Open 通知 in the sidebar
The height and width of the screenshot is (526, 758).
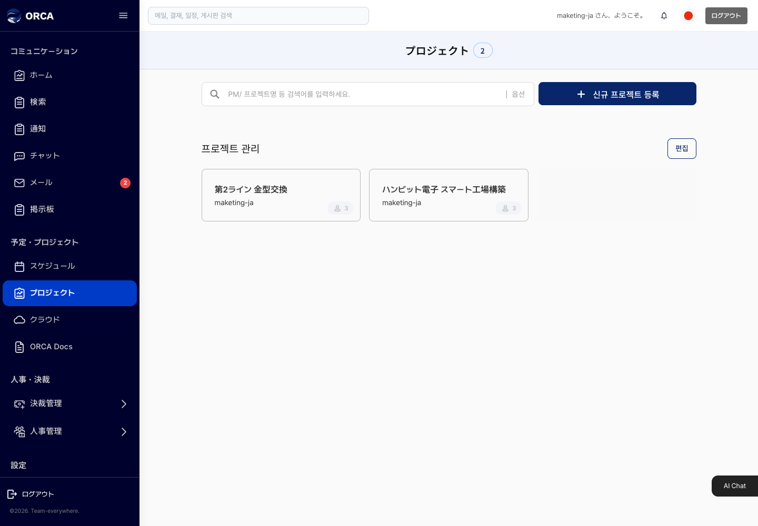[69, 129]
